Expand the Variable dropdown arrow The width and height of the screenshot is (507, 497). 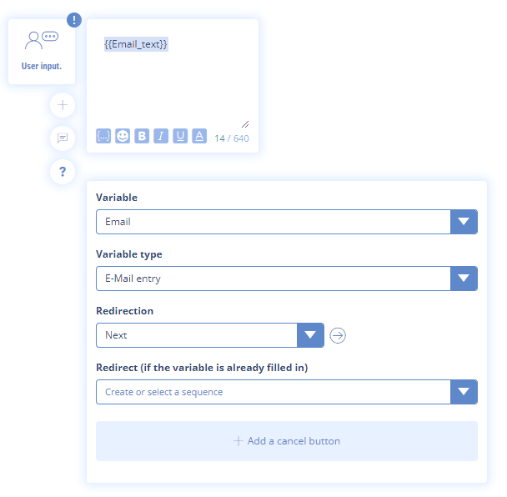[x=464, y=222]
